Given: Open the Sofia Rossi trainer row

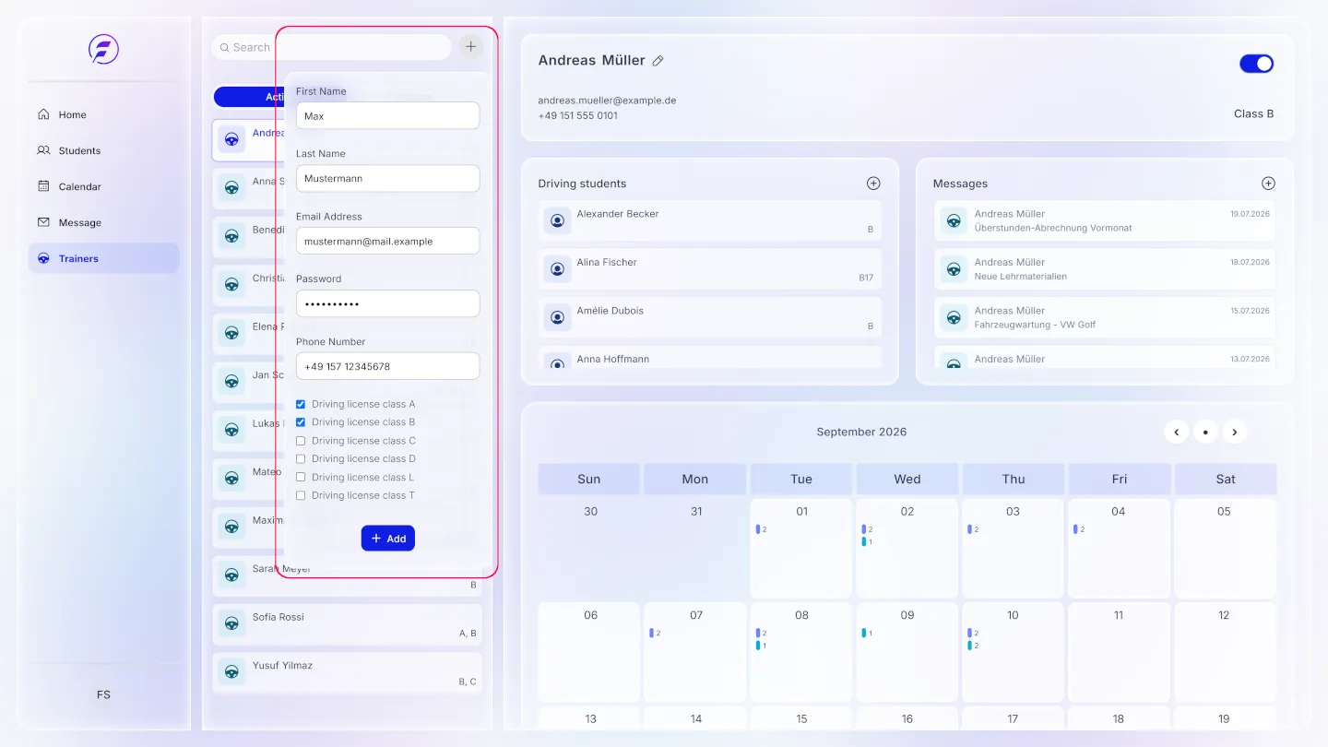Looking at the screenshot, I should pyautogui.click(x=347, y=624).
